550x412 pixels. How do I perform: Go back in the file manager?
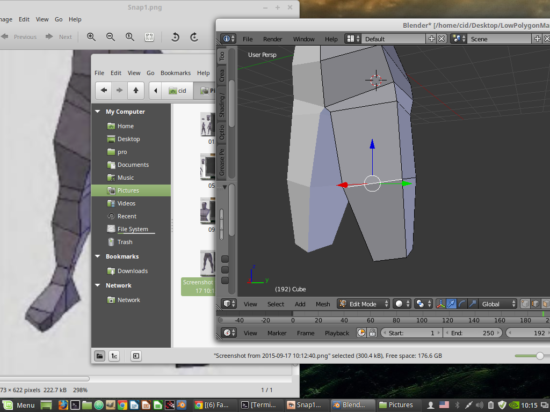point(104,90)
